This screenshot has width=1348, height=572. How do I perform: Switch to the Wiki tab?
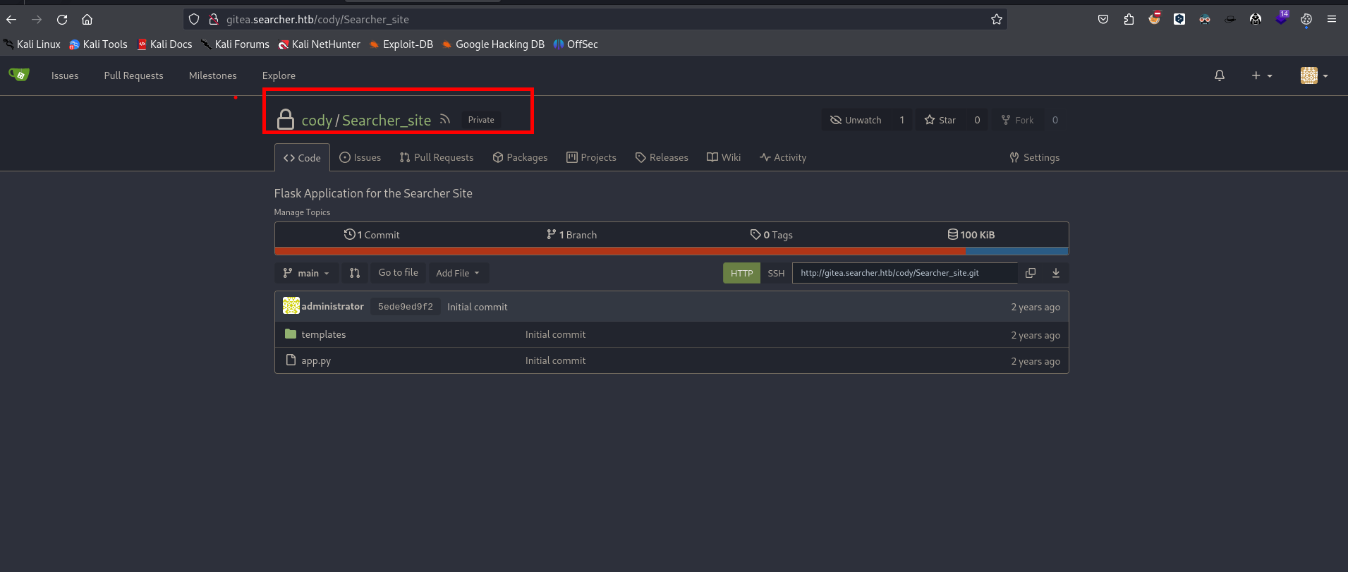(x=724, y=157)
